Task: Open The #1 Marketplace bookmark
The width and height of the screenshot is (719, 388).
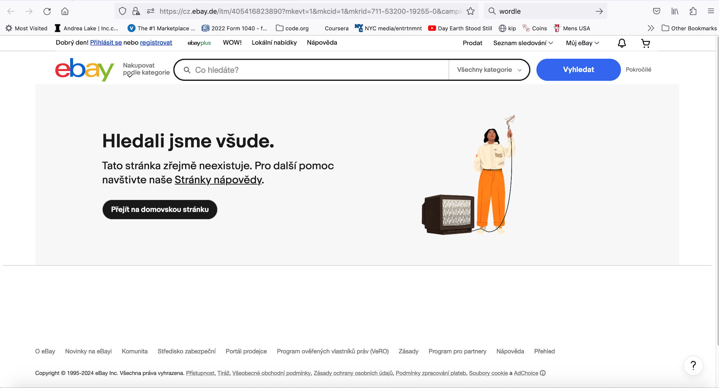Action: click(x=161, y=28)
